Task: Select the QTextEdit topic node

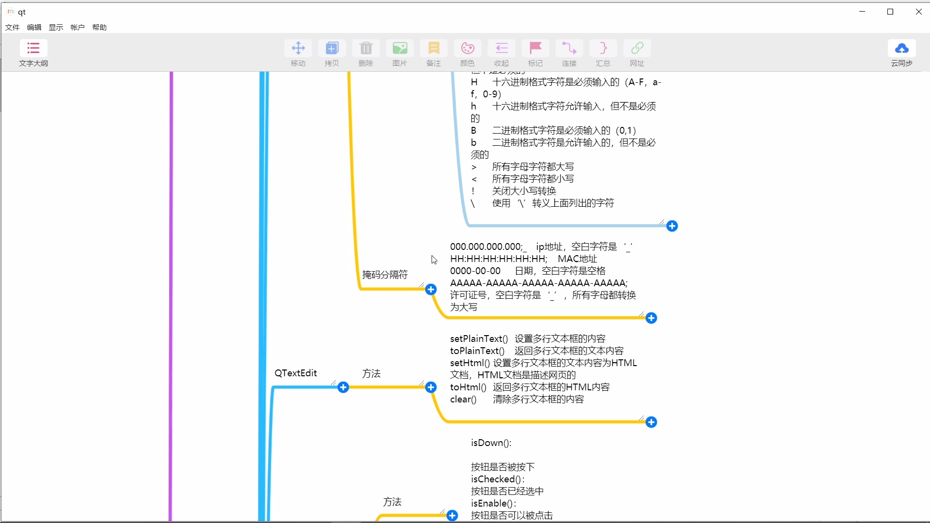Action: [x=296, y=373]
